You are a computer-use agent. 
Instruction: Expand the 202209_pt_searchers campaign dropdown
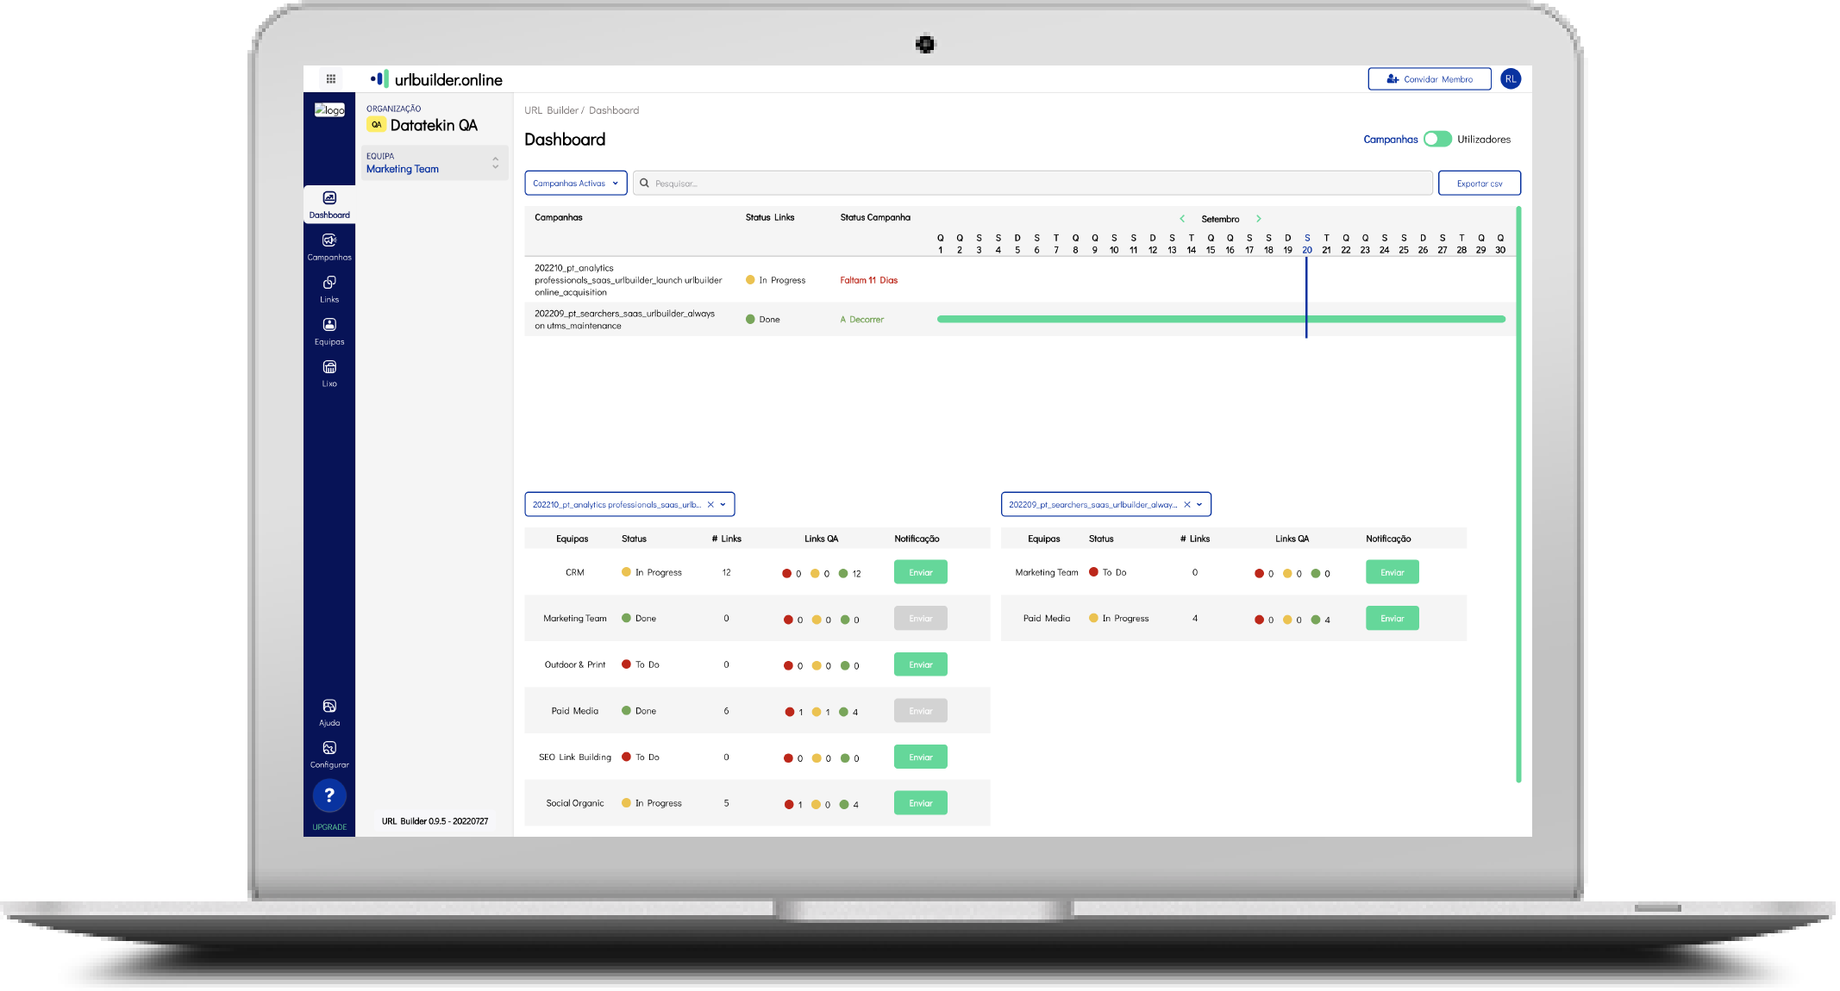pyautogui.click(x=1199, y=504)
